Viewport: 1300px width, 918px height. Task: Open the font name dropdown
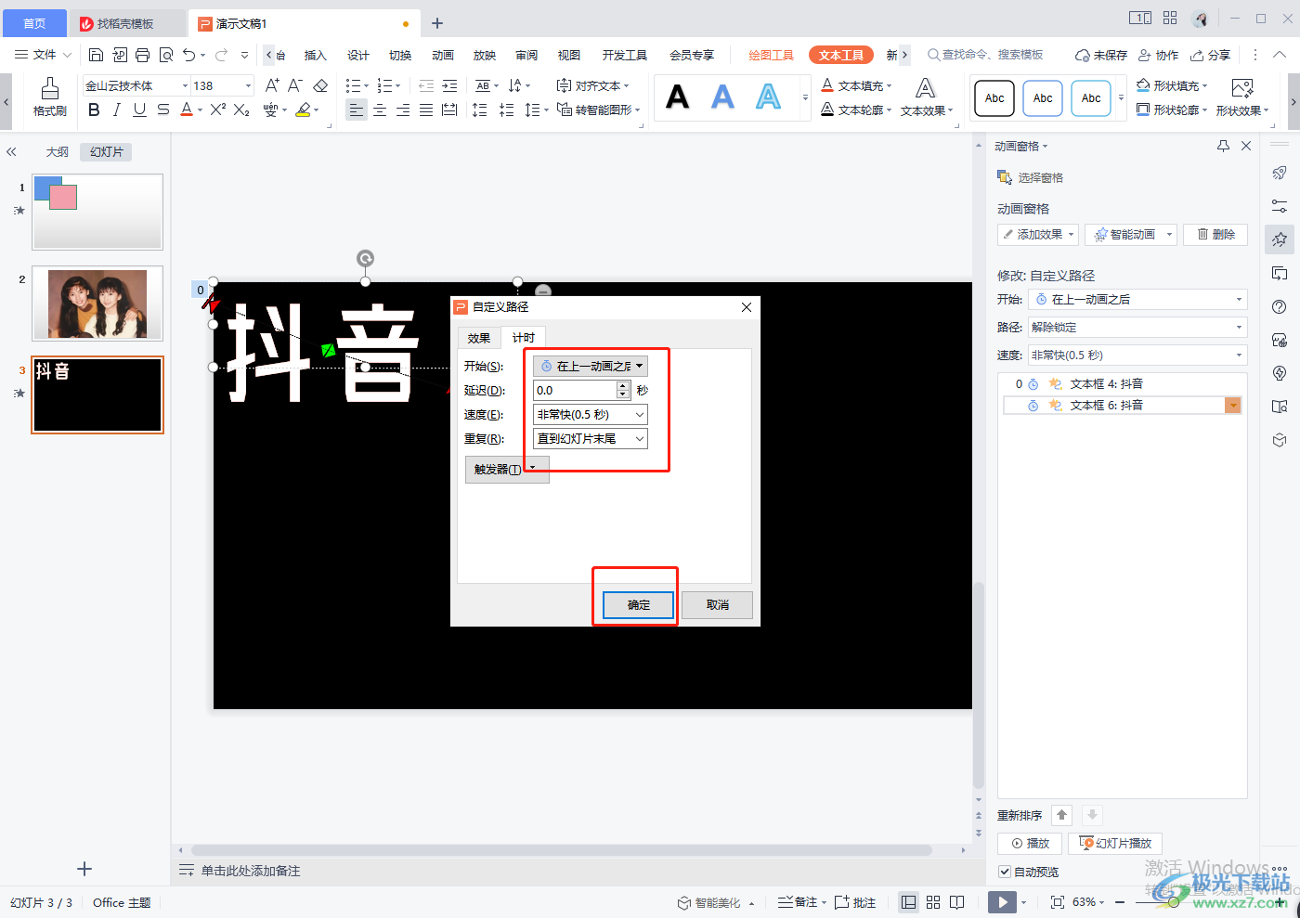point(185,85)
